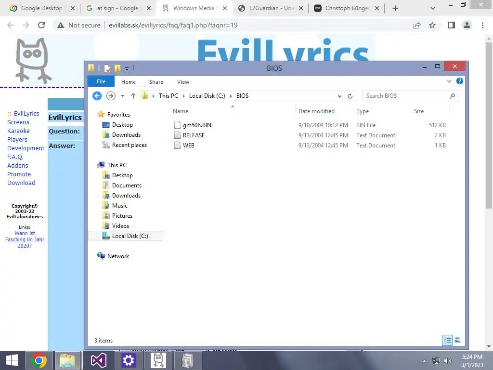Image resolution: width=493 pixels, height=370 pixels.
Task: Switch to details view layout icon
Action: [447, 340]
